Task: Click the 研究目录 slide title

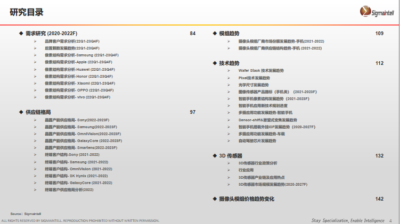Action: point(27,12)
